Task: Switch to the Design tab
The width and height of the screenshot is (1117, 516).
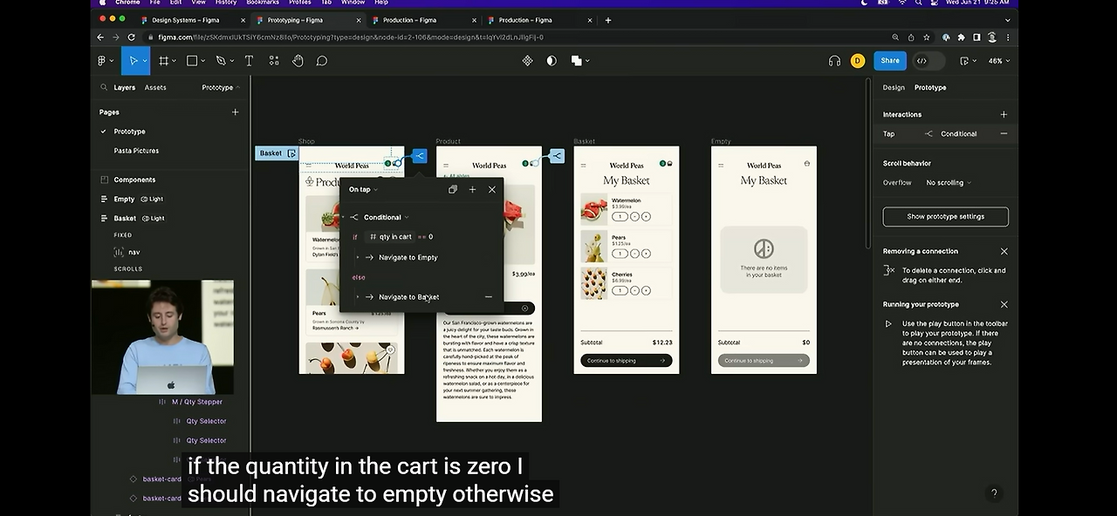Action: pyautogui.click(x=894, y=87)
